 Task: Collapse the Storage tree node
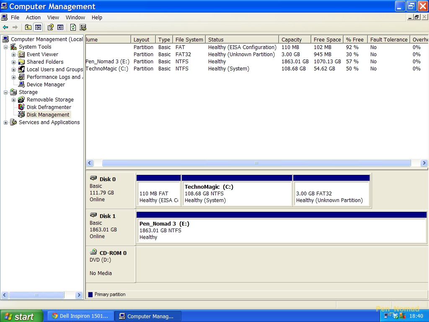point(6,92)
